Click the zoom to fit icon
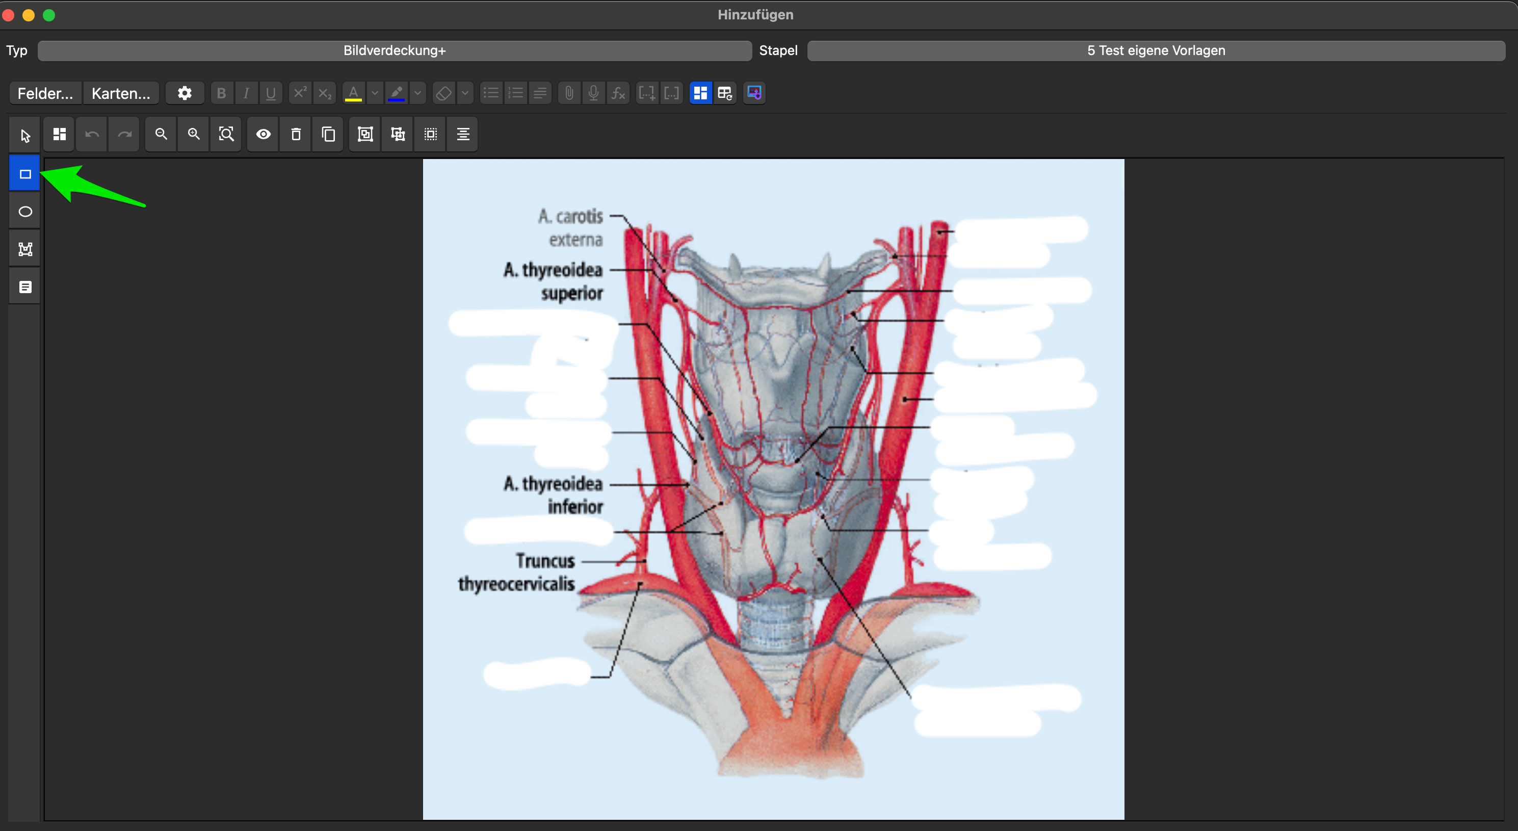Viewport: 1518px width, 831px height. 226,135
